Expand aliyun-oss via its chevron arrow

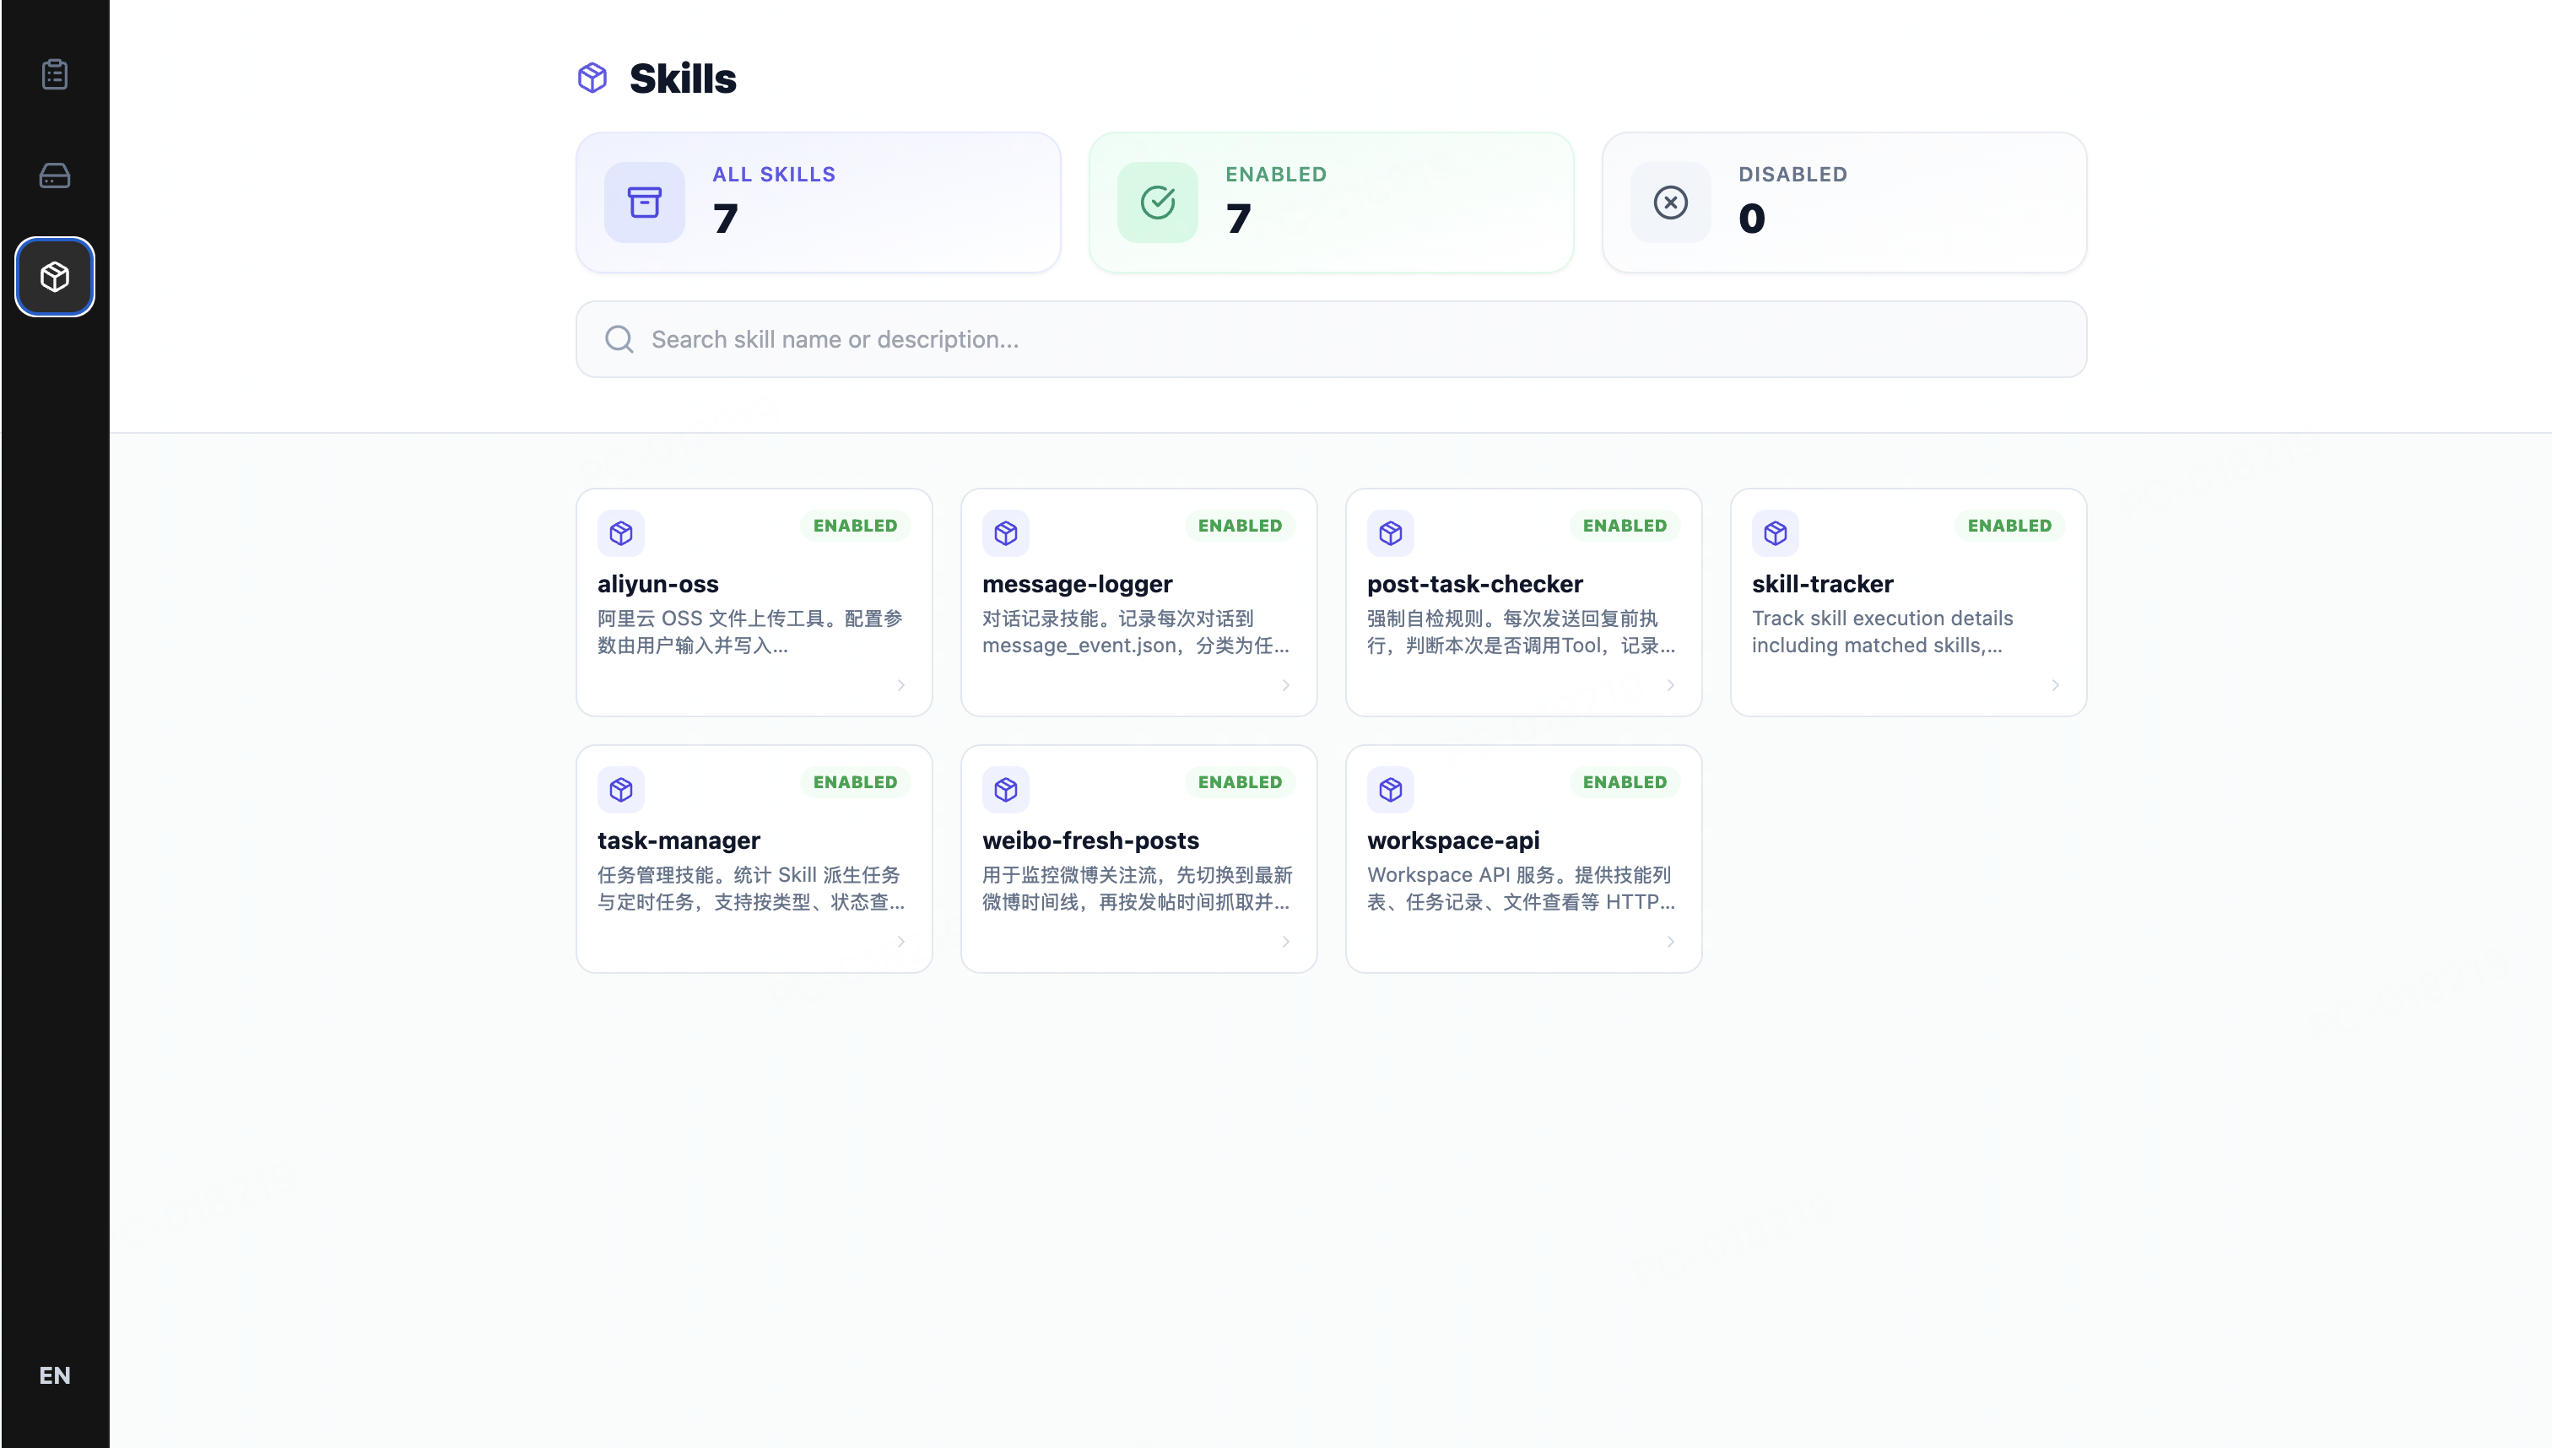pos(901,685)
